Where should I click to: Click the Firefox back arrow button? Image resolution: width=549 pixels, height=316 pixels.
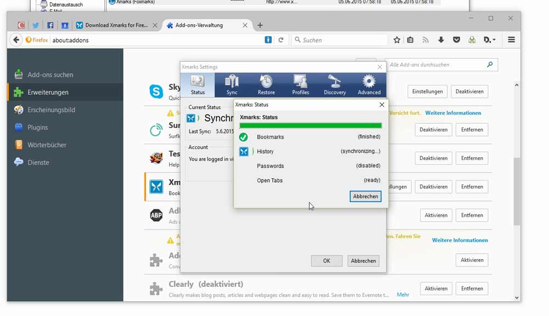pos(16,40)
